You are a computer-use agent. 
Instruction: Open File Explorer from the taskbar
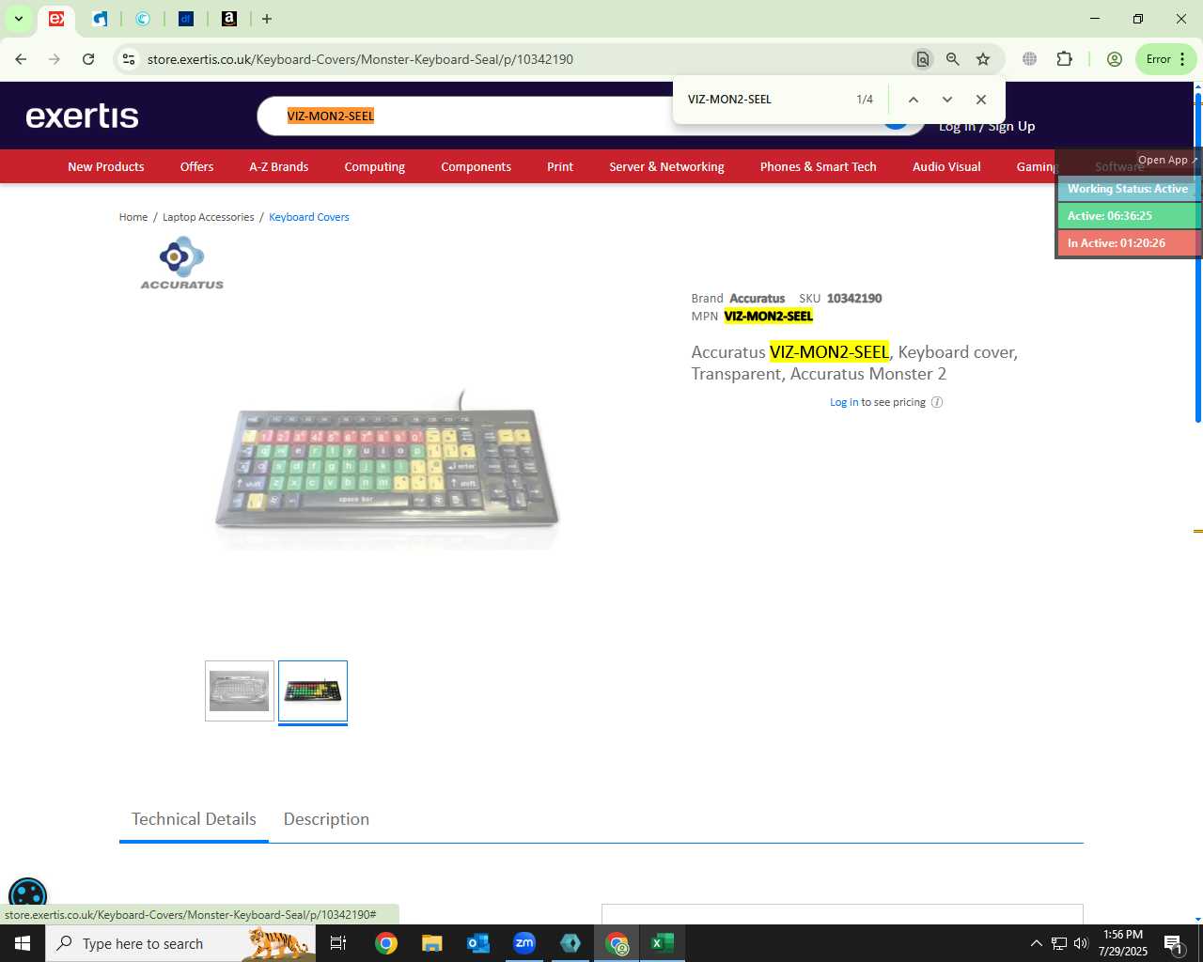pyautogui.click(x=431, y=943)
